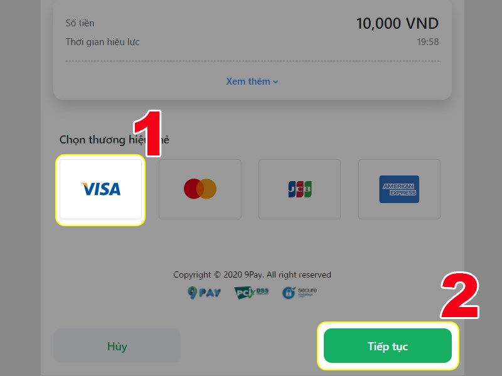Expand details with the Xem thêm chevron
The image size is (502, 376).
[275, 82]
